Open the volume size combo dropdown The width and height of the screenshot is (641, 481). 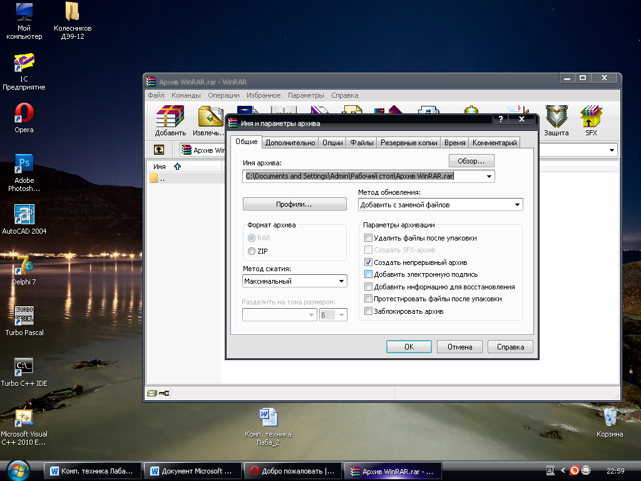coord(311,315)
